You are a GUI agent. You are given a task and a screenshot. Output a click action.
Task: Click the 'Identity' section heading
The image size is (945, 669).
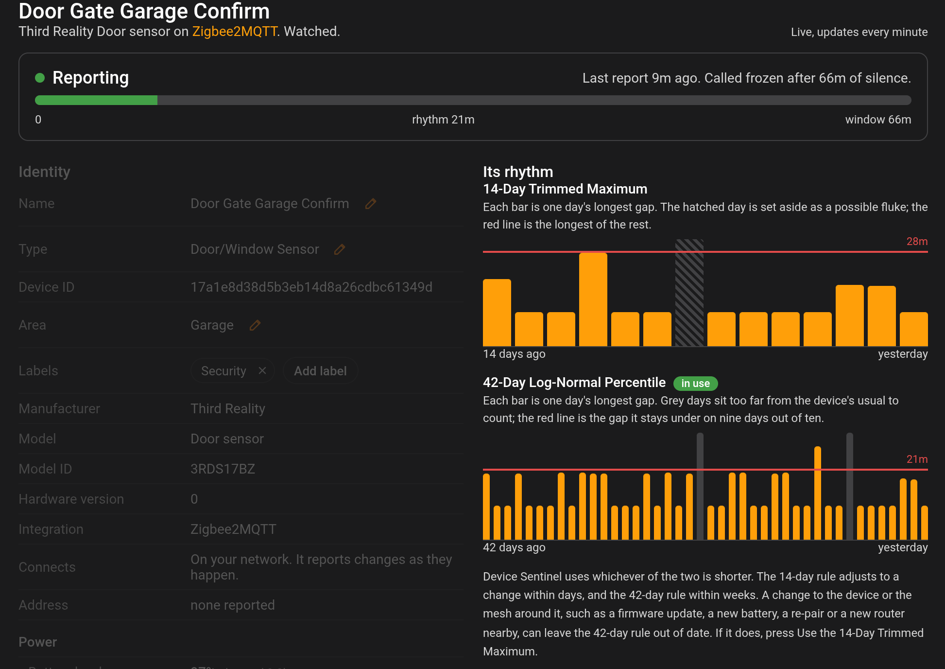[44, 172]
